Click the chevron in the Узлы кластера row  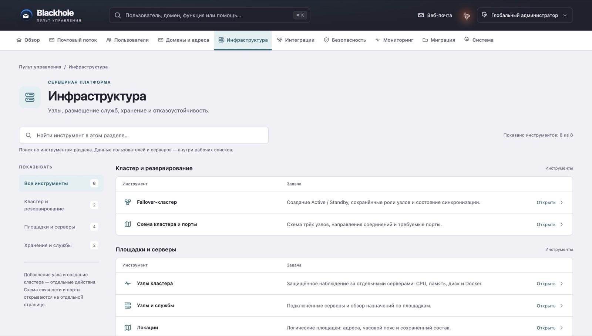click(x=562, y=284)
